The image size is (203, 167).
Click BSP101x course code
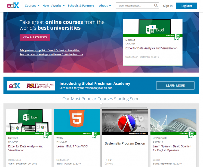[x=158, y=142]
